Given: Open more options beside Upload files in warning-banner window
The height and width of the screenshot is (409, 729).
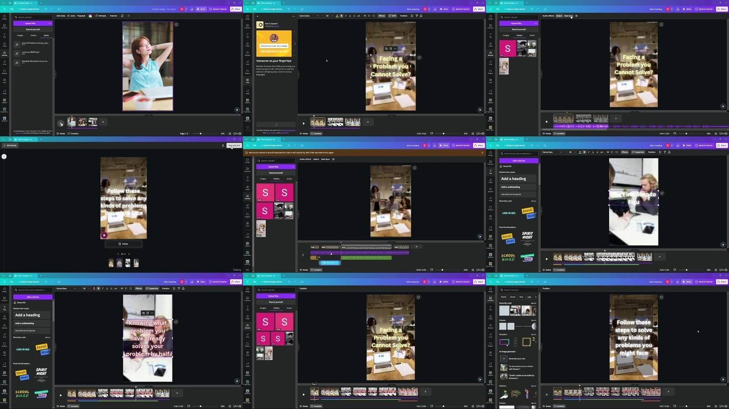Looking at the screenshot, I should click(x=293, y=167).
